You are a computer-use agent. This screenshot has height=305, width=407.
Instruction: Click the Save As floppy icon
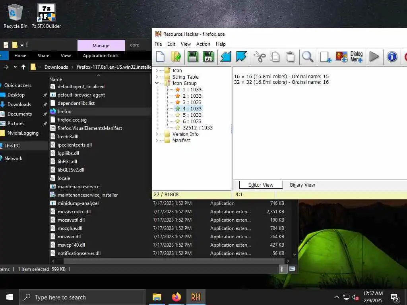coord(208,56)
